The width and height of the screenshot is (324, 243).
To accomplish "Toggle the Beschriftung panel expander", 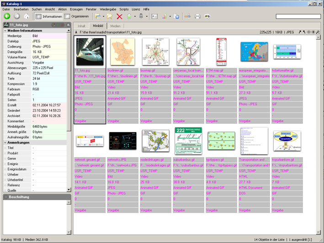I will point(6,197).
